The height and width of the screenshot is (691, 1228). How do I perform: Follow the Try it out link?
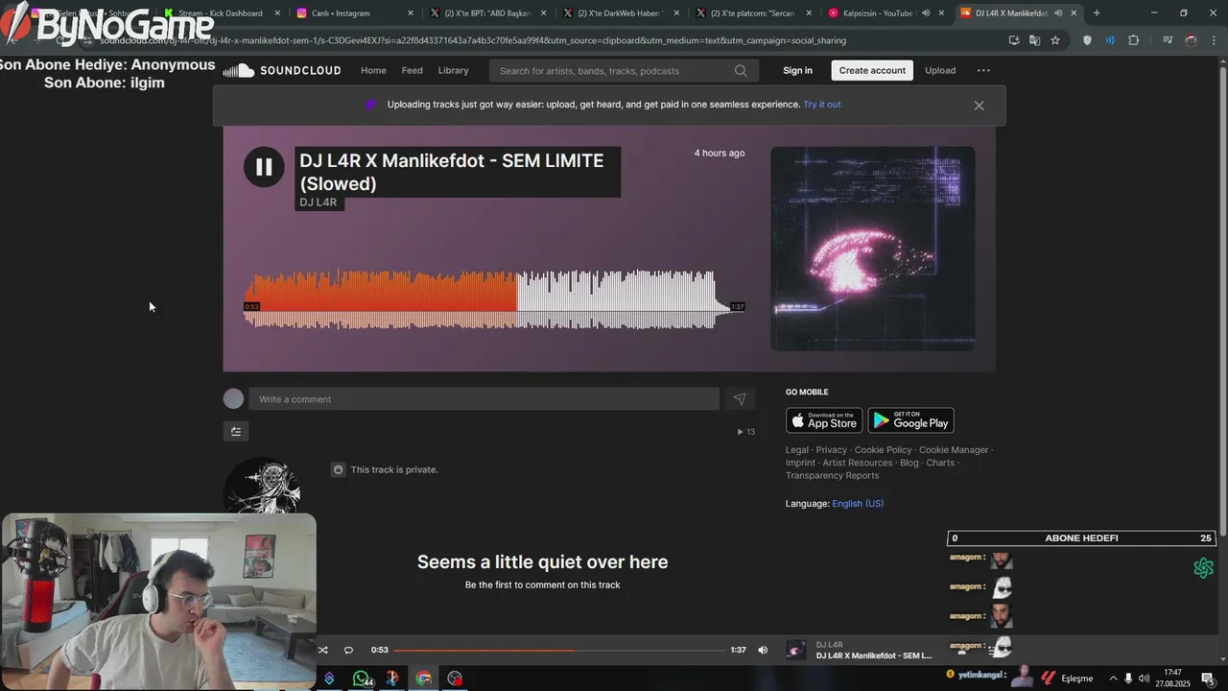822,105
